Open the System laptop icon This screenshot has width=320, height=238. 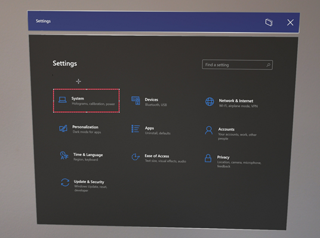[63, 100]
